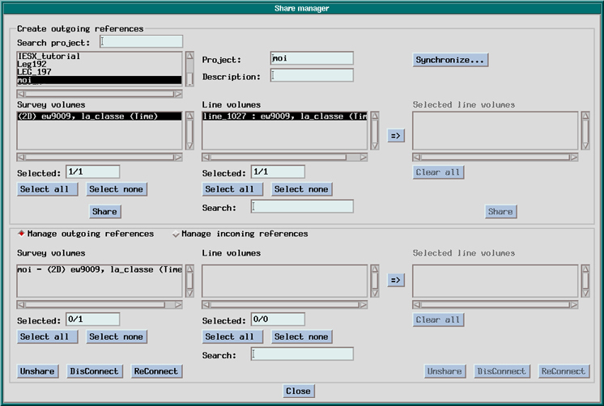Clear all in the lower Selected line volumes
Image resolution: width=604 pixels, height=406 pixels.
[x=437, y=319]
